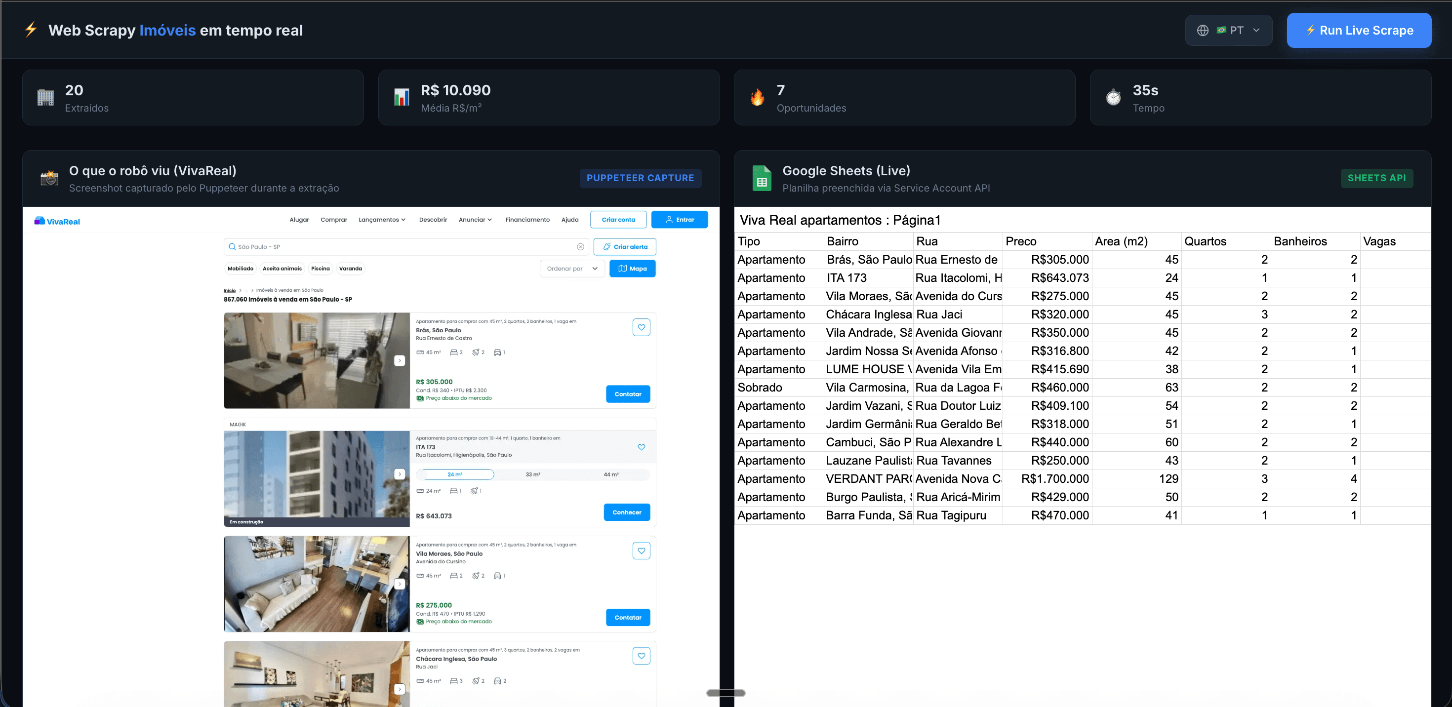Select the language globe icon in header
This screenshot has width=1452, height=707.
tap(1204, 30)
